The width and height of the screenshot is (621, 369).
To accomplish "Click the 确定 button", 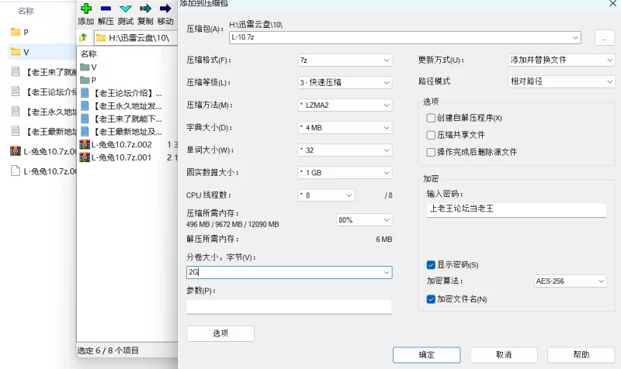I will coord(426,355).
